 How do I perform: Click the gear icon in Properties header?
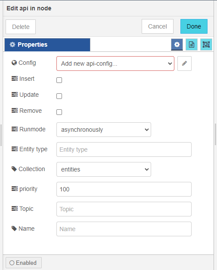[12, 44]
